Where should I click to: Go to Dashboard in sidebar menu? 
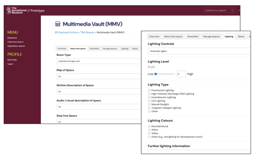click(12, 38)
